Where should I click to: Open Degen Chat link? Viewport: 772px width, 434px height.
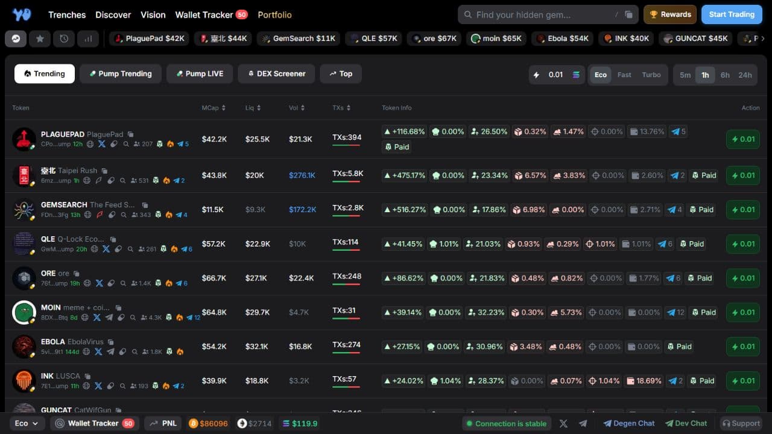(629, 423)
